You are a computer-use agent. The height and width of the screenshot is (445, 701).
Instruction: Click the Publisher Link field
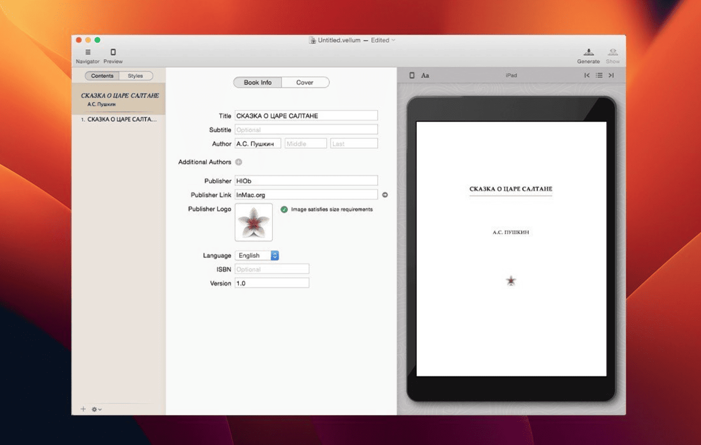(x=306, y=194)
